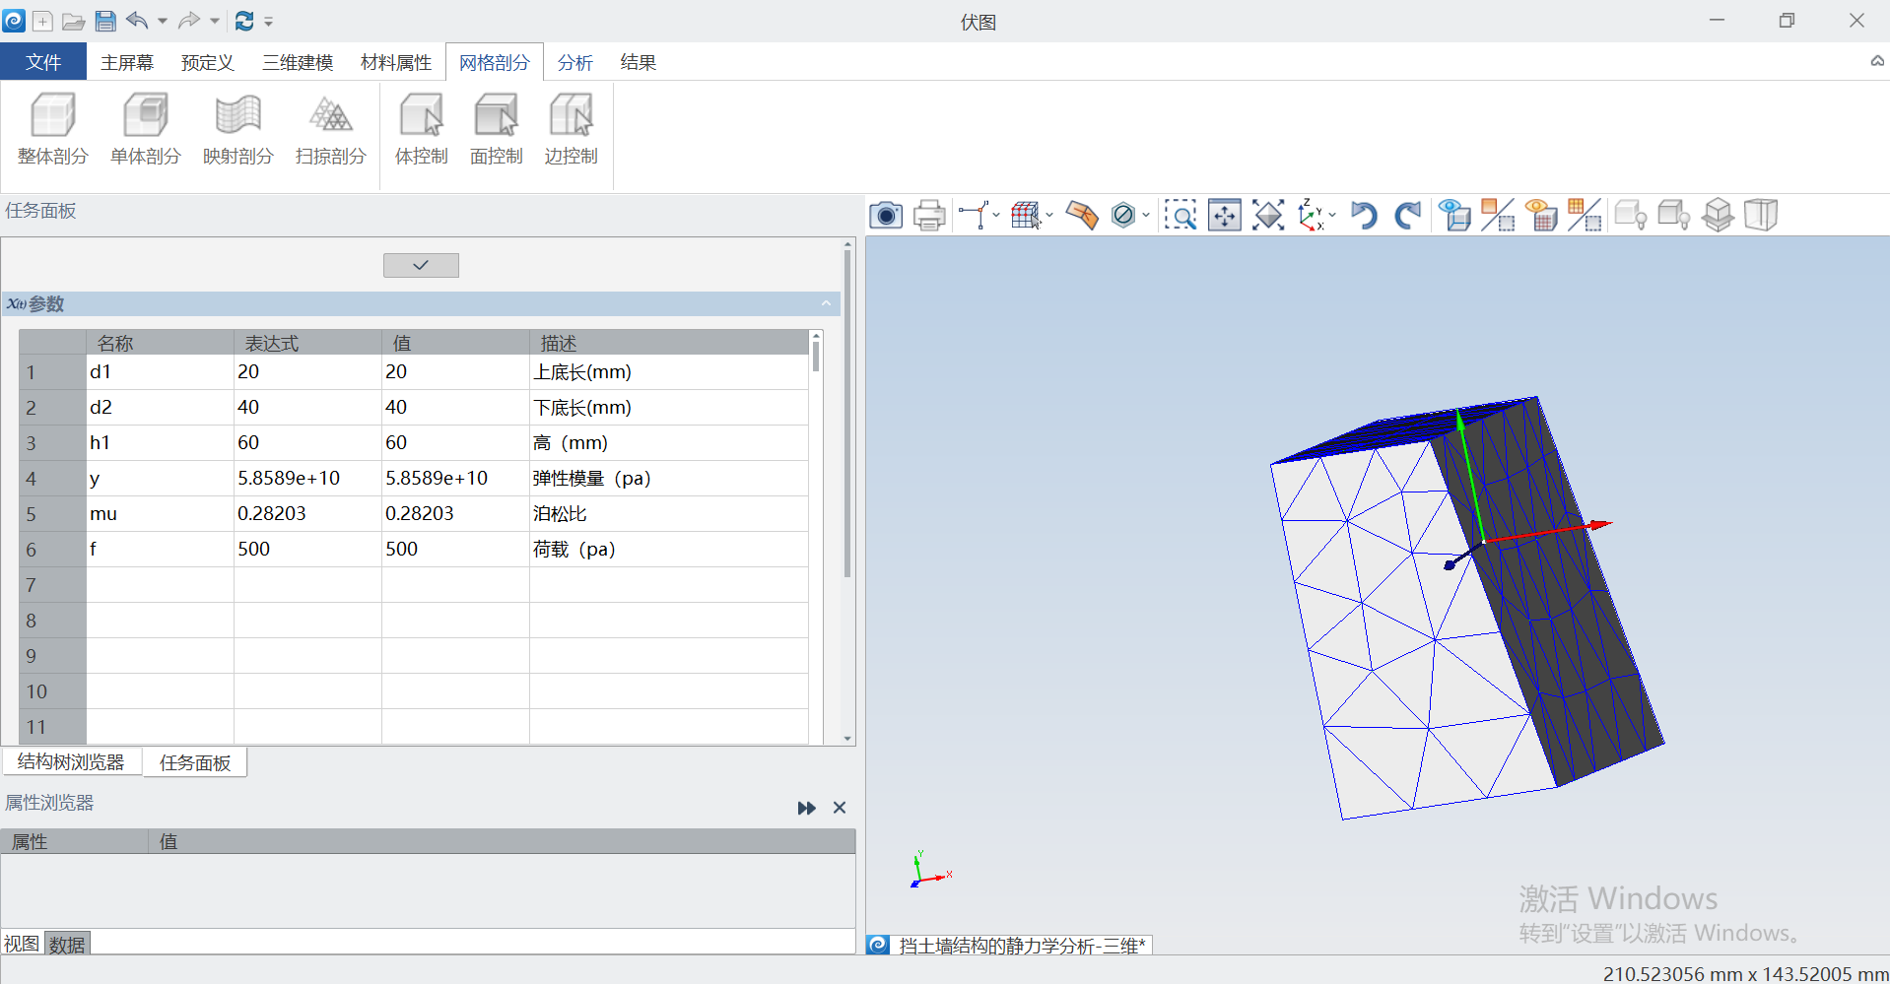This screenshot has width=1890, height=984.
Task: Switch to the 分析 tab
Action: [575, 62]
